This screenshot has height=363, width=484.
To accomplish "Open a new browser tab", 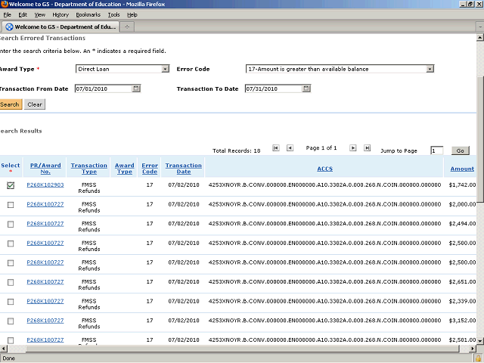I will (128, 27).
